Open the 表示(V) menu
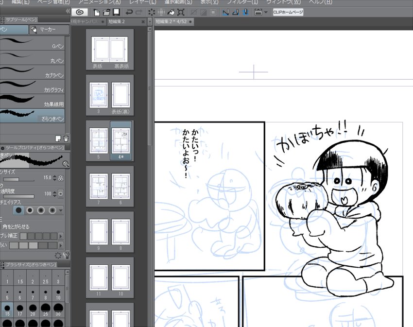 [x=209, y=2]
